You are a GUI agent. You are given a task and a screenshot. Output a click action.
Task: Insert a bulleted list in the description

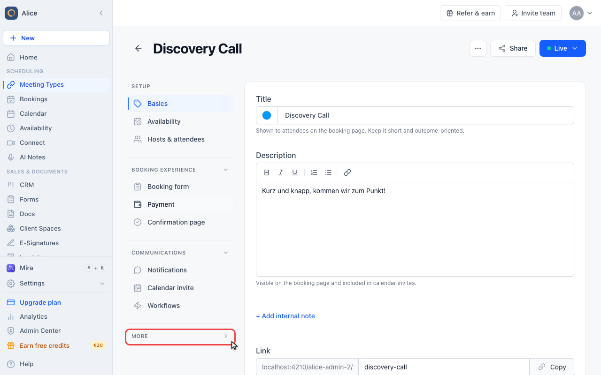tap(328, 172)
